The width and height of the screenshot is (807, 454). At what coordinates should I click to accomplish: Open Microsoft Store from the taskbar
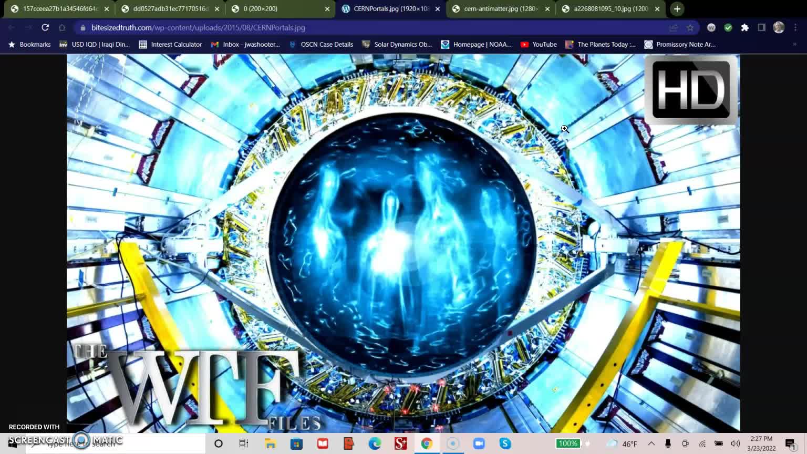296,443
